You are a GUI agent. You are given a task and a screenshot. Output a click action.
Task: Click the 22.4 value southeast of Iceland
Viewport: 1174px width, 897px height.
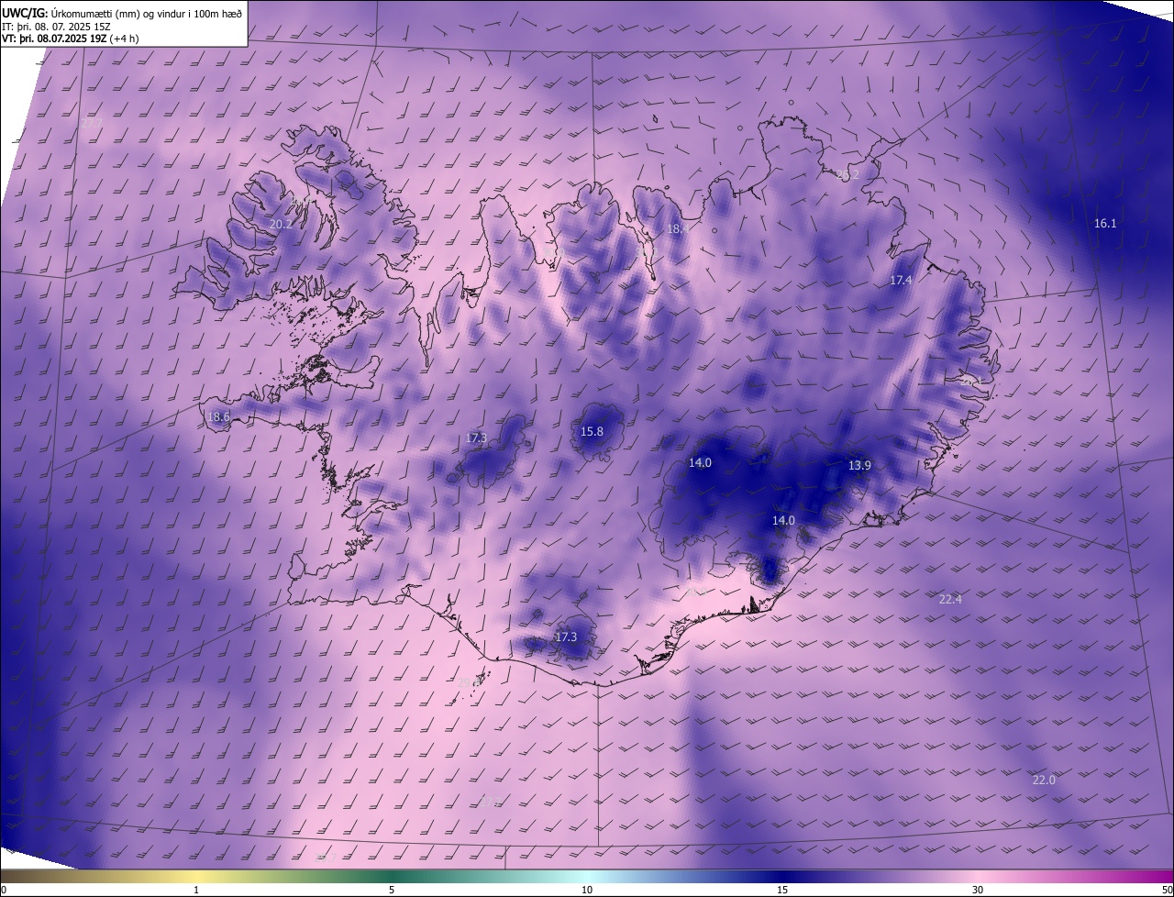point(950,600)
